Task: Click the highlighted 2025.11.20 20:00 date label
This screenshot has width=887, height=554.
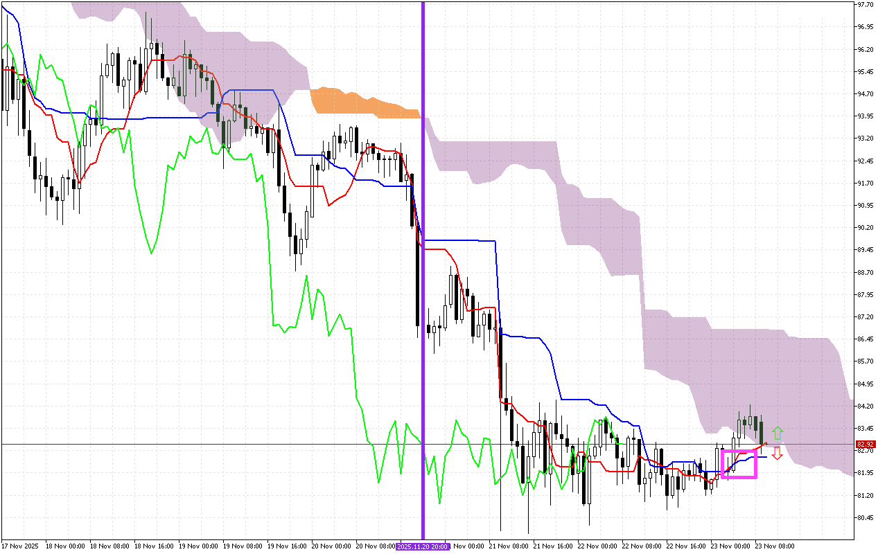Action: 423,546
